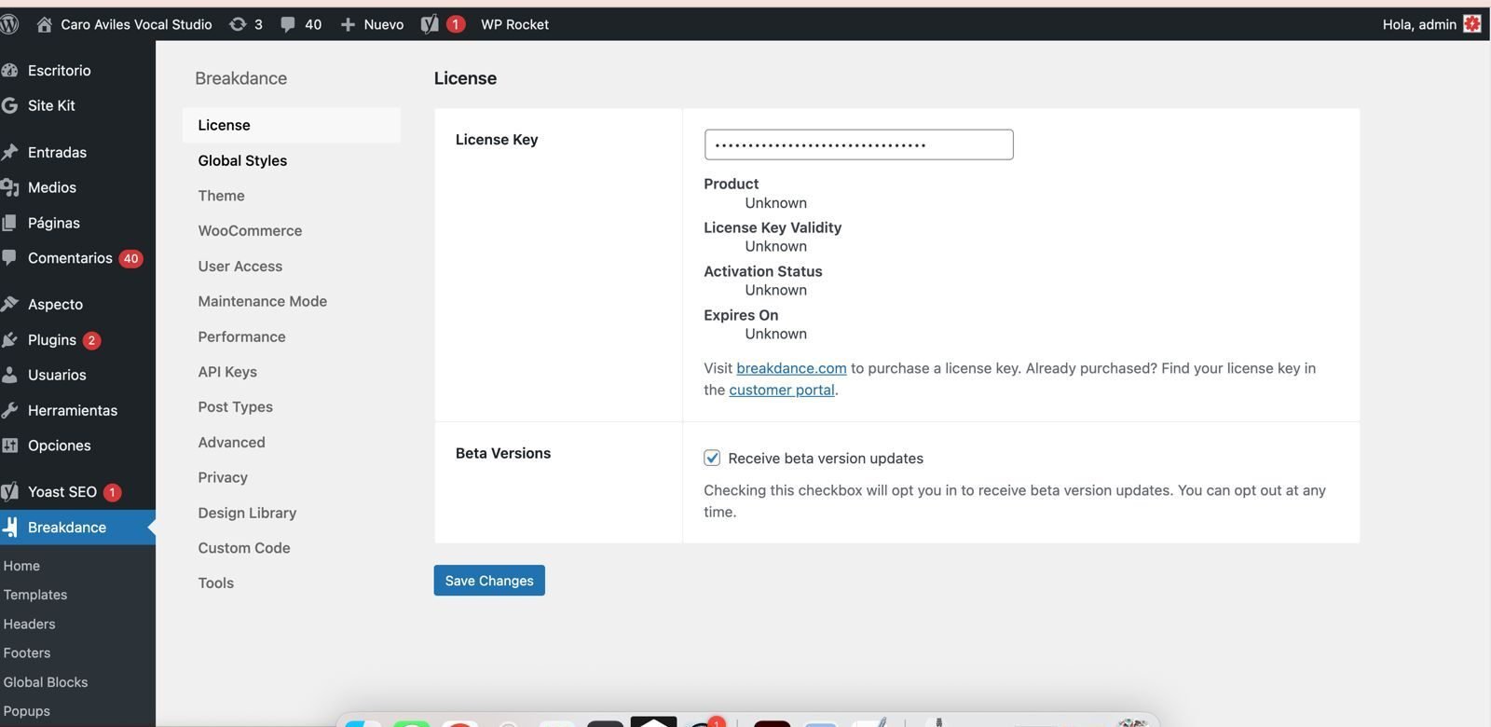
Task: Click into the License Key field
Action: tap(858, 144)
